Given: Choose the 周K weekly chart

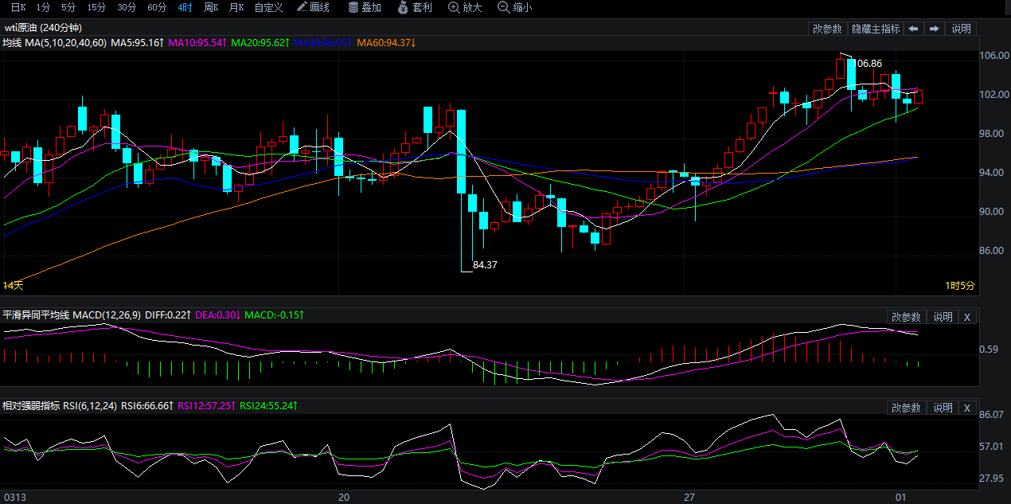Looking at the screenshot, I should 211,7.
